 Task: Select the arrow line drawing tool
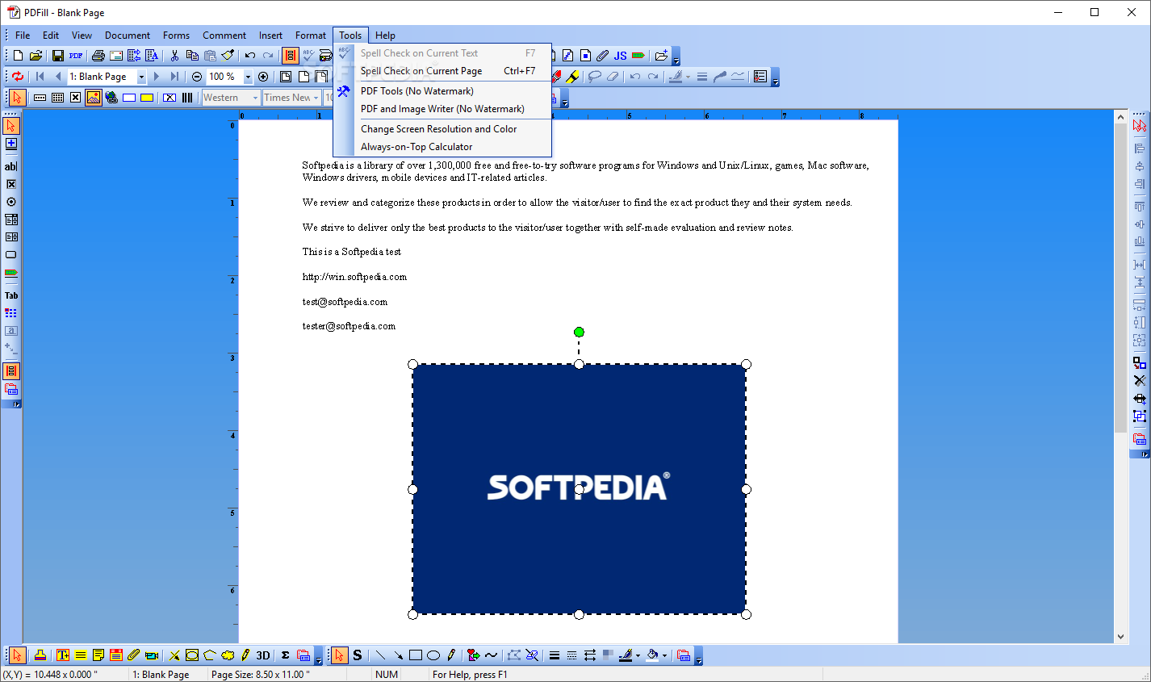(x=398, y=655)
